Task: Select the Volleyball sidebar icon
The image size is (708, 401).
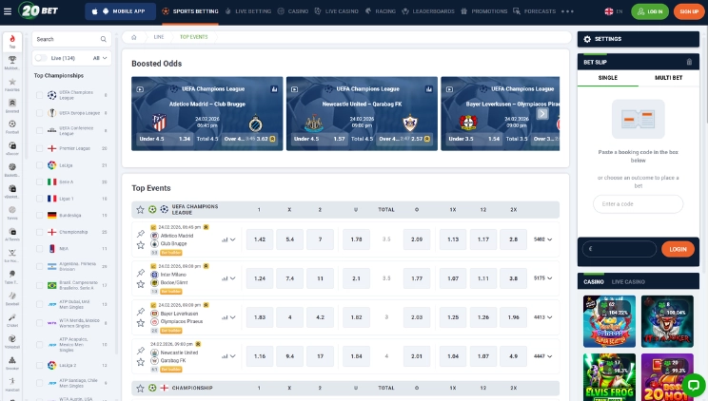Action: [x=12, y=341]
